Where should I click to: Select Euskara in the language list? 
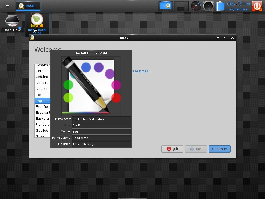[x=42, y=118]
